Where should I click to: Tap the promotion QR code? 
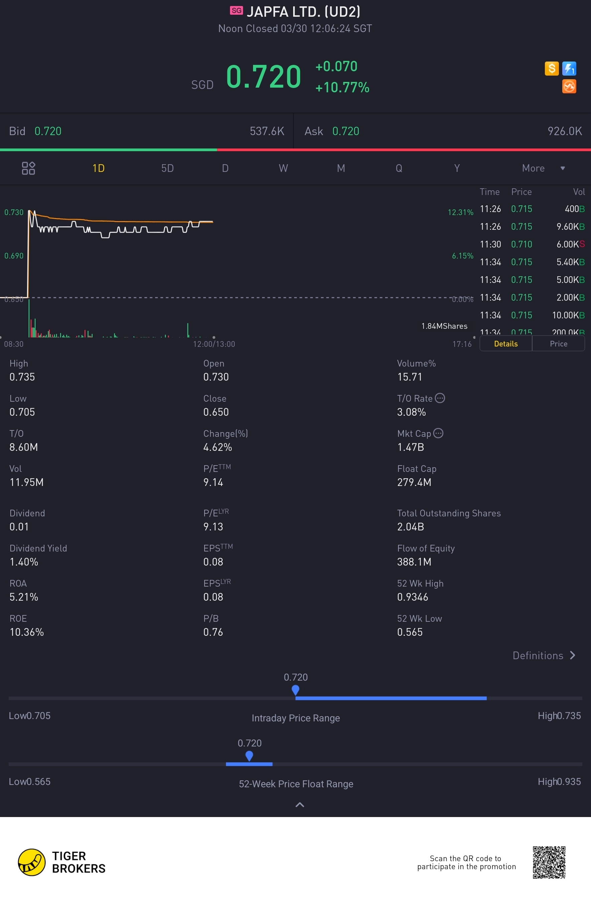pos(549,862)
